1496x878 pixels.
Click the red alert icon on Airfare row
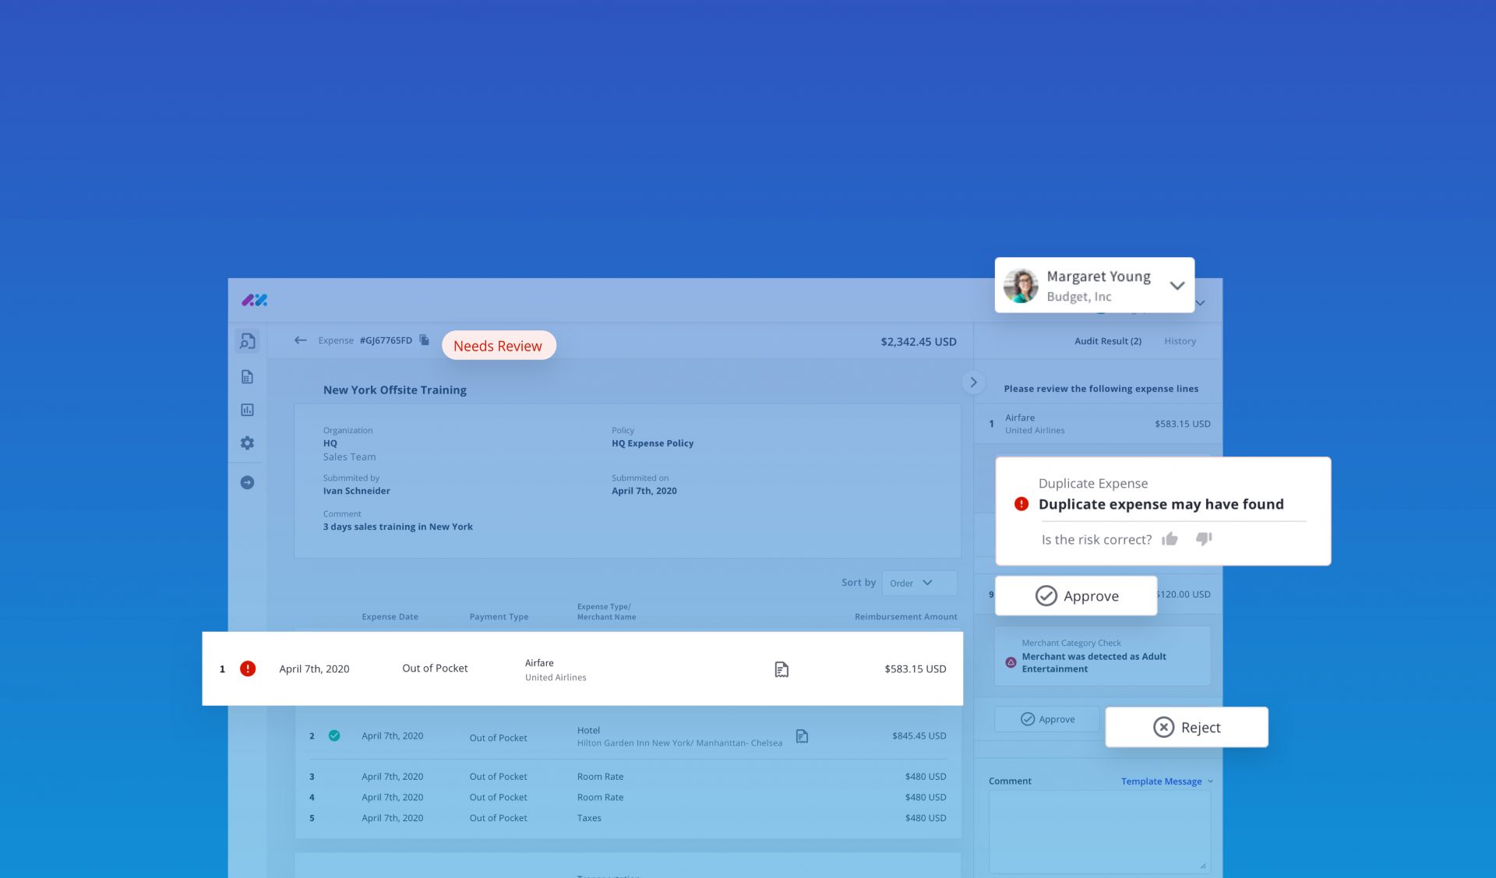248,668
